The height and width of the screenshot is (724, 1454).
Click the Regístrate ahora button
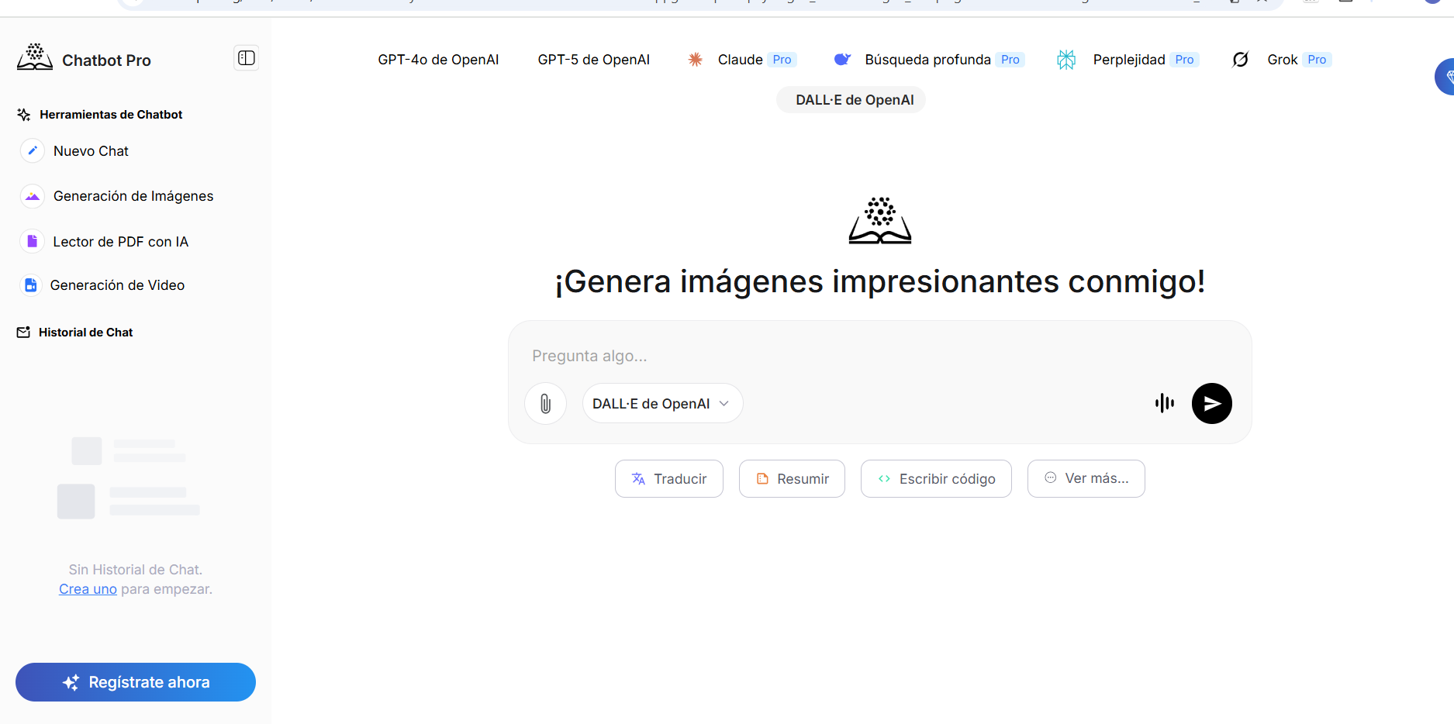coord(135,682)
